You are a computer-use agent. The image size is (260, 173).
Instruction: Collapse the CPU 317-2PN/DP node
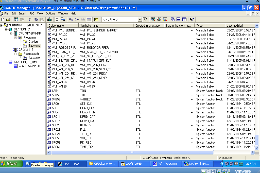[11, 33]
